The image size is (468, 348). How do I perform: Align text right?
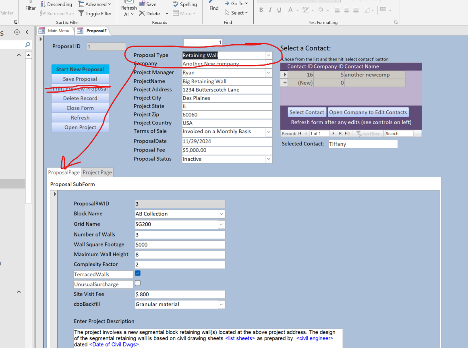(356, 10)
